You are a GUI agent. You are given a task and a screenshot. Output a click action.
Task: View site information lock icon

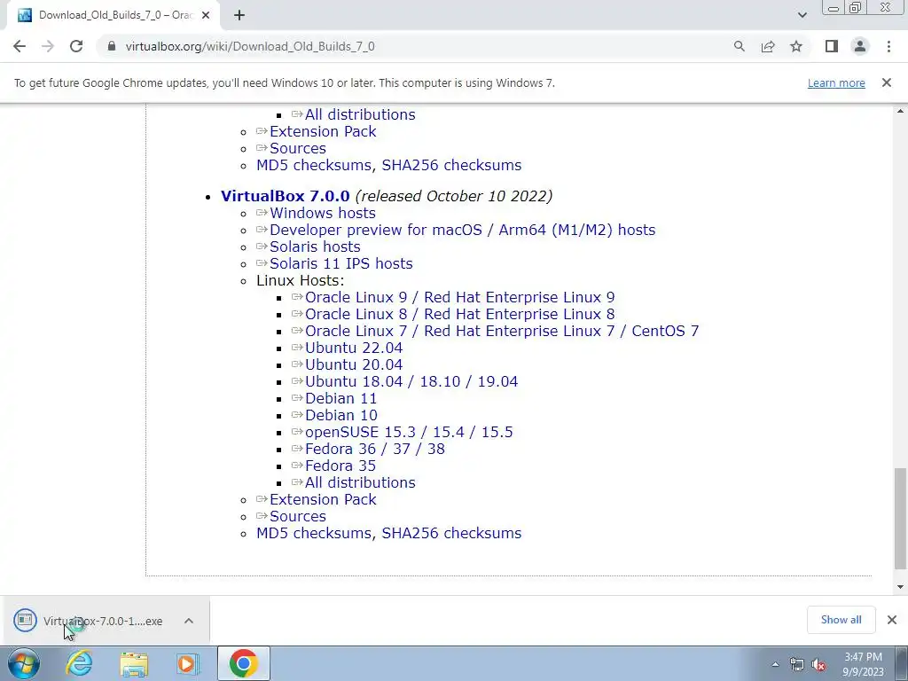click(x=112, y=46)
